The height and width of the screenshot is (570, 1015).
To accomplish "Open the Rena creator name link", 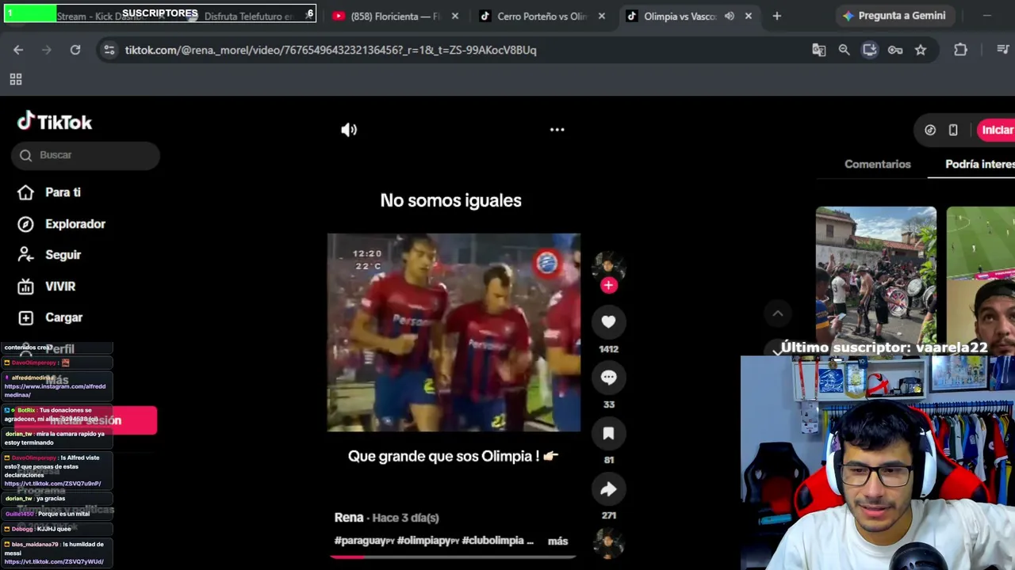I will pos(349,517).
